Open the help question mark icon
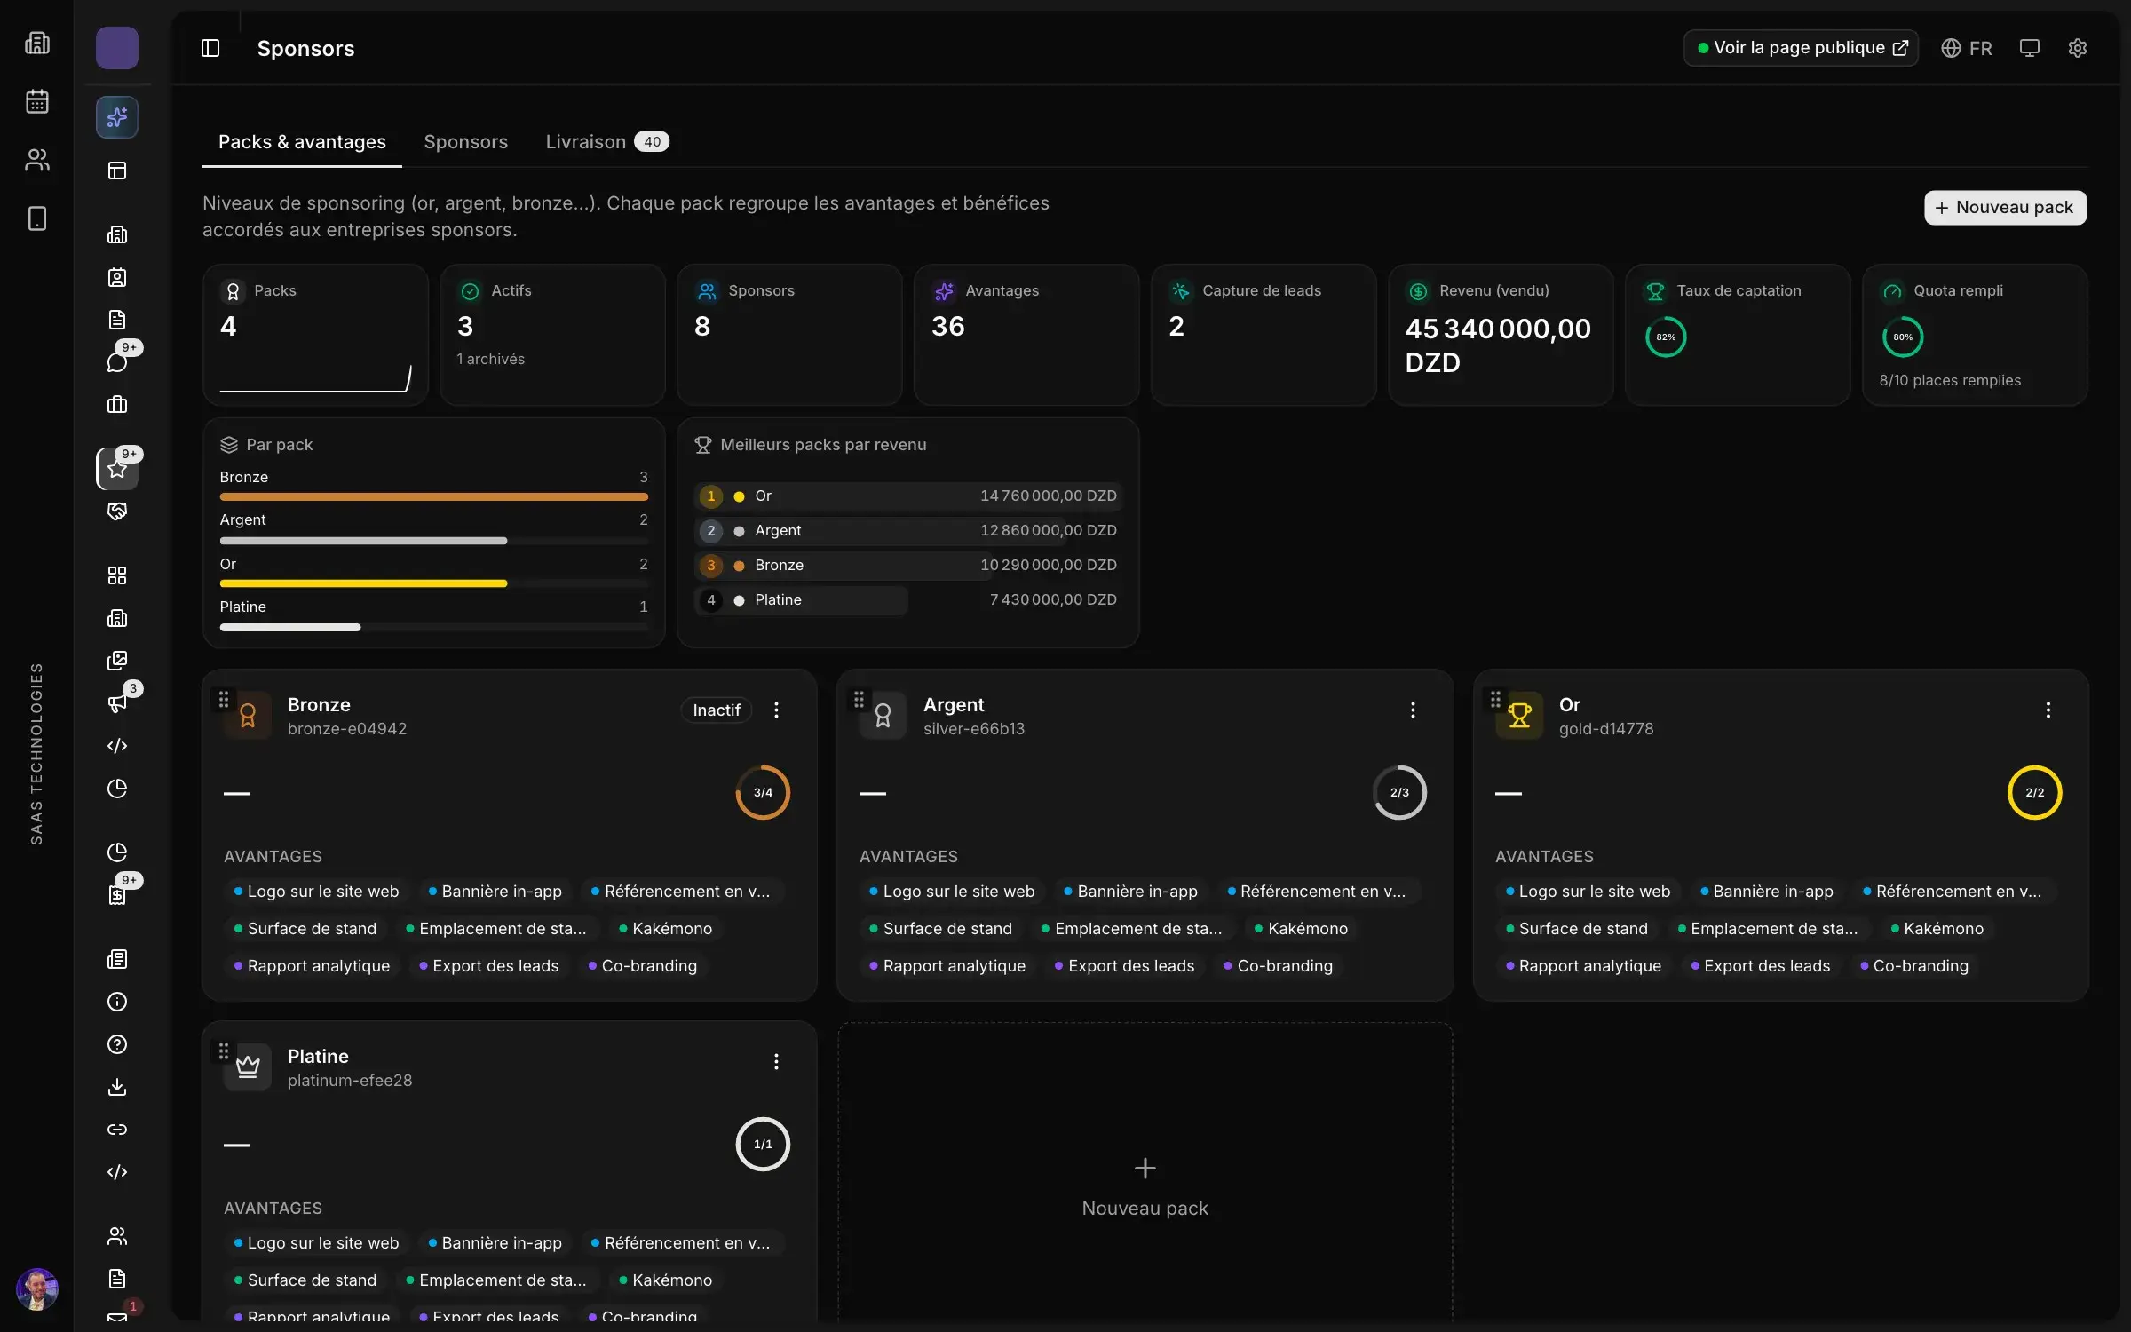The height and width of the screenshot is (1332, 2131). 117,1044
